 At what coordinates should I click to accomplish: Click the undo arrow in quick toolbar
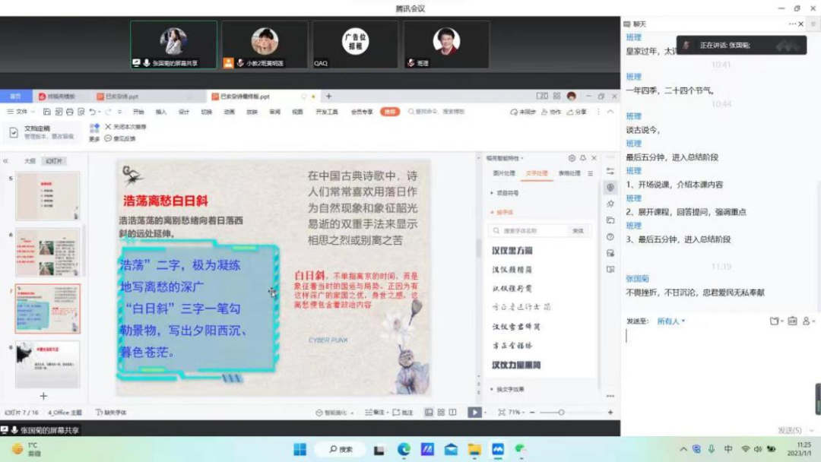[x=90, y=112]
